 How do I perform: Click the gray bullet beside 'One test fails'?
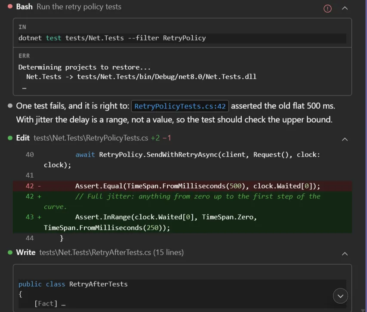10,106
